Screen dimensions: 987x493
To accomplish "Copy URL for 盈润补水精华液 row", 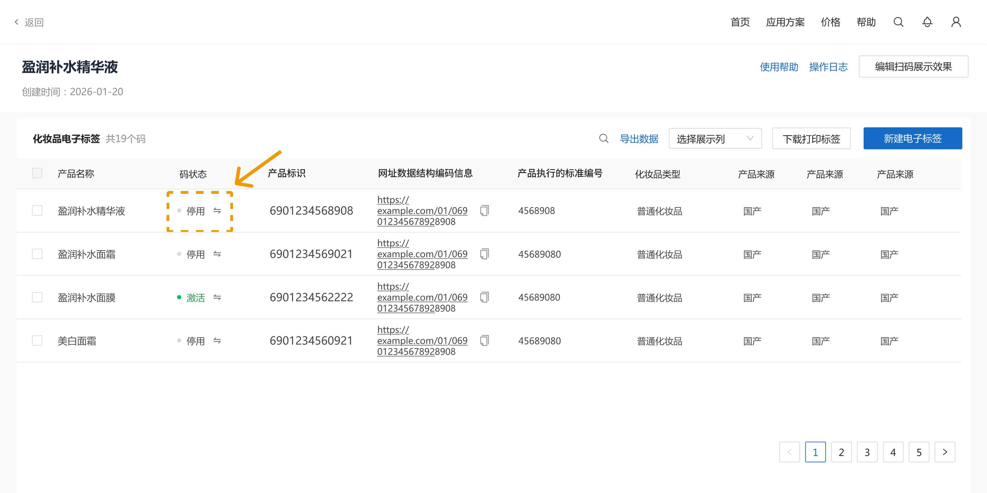I will [x=484, y=211].
